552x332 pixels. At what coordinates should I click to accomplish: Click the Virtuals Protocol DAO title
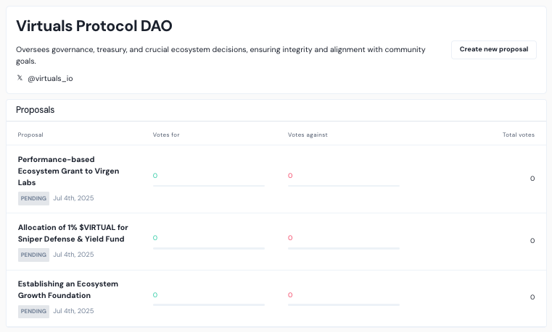point(94,26)
